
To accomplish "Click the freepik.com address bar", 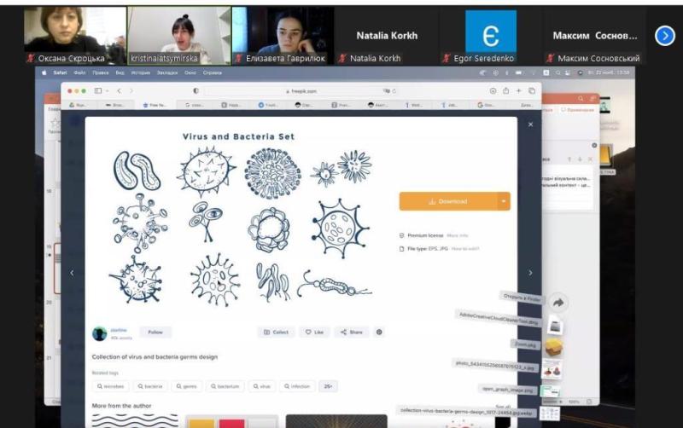I will [x=301, y=91].
